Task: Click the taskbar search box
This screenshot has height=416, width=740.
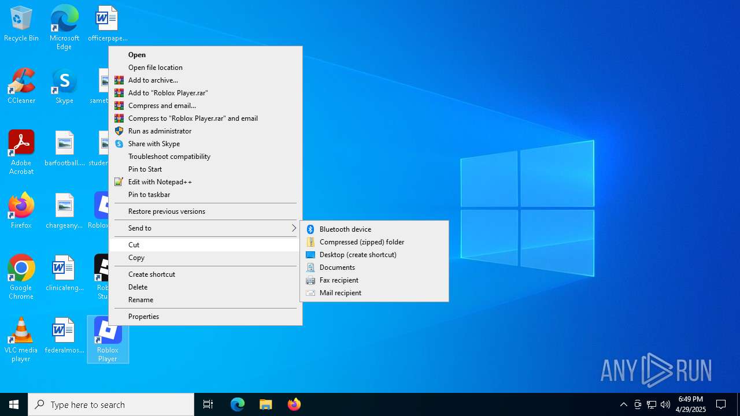Action: (111, 404)
